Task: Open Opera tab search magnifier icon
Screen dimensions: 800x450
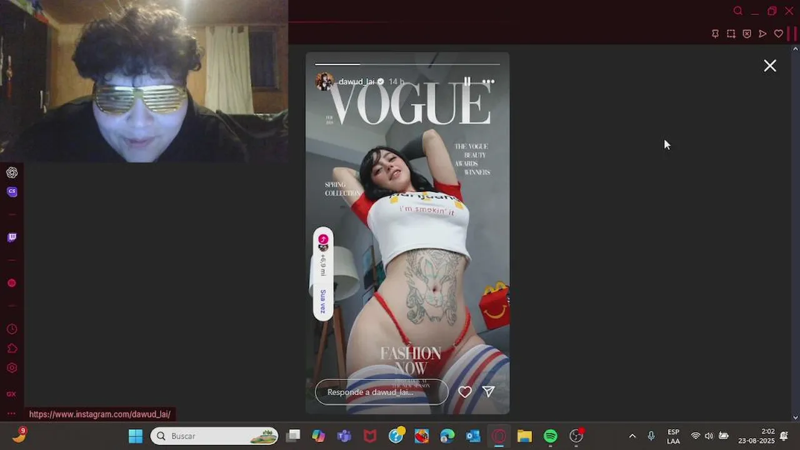Action: pyautogui.click(x=738, y=11)
